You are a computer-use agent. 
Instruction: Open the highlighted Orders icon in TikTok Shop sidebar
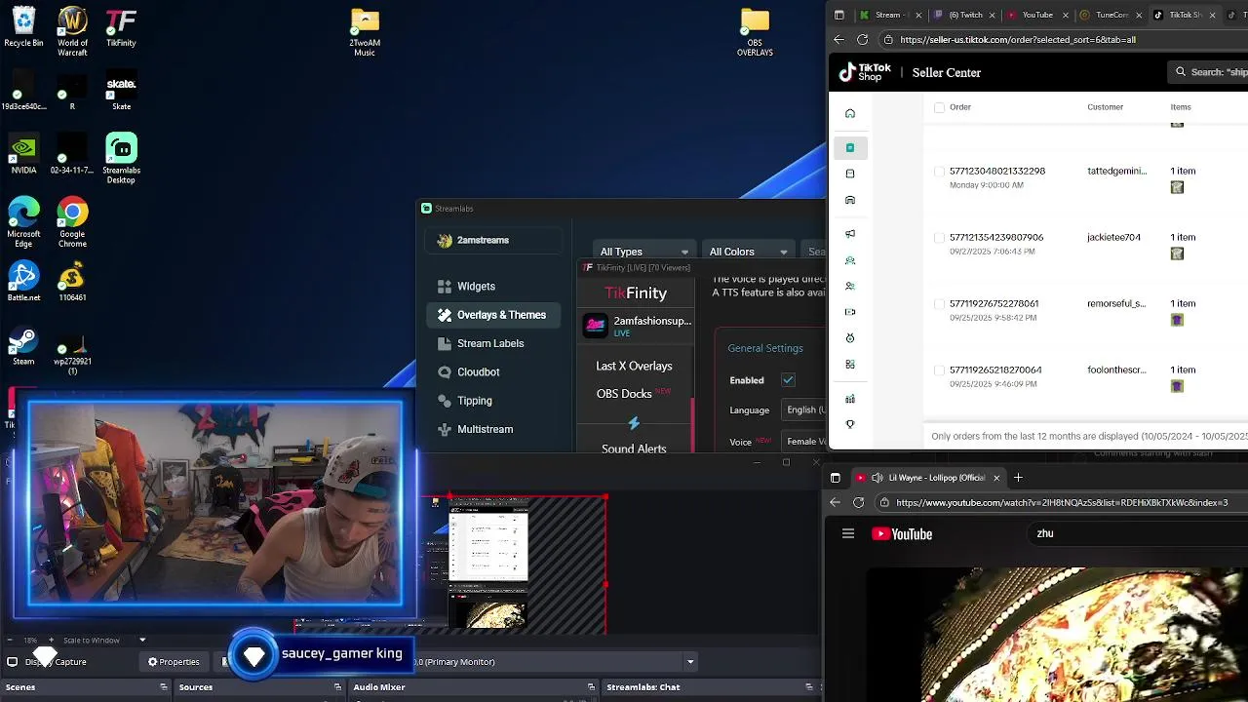[x=850, y=147]
